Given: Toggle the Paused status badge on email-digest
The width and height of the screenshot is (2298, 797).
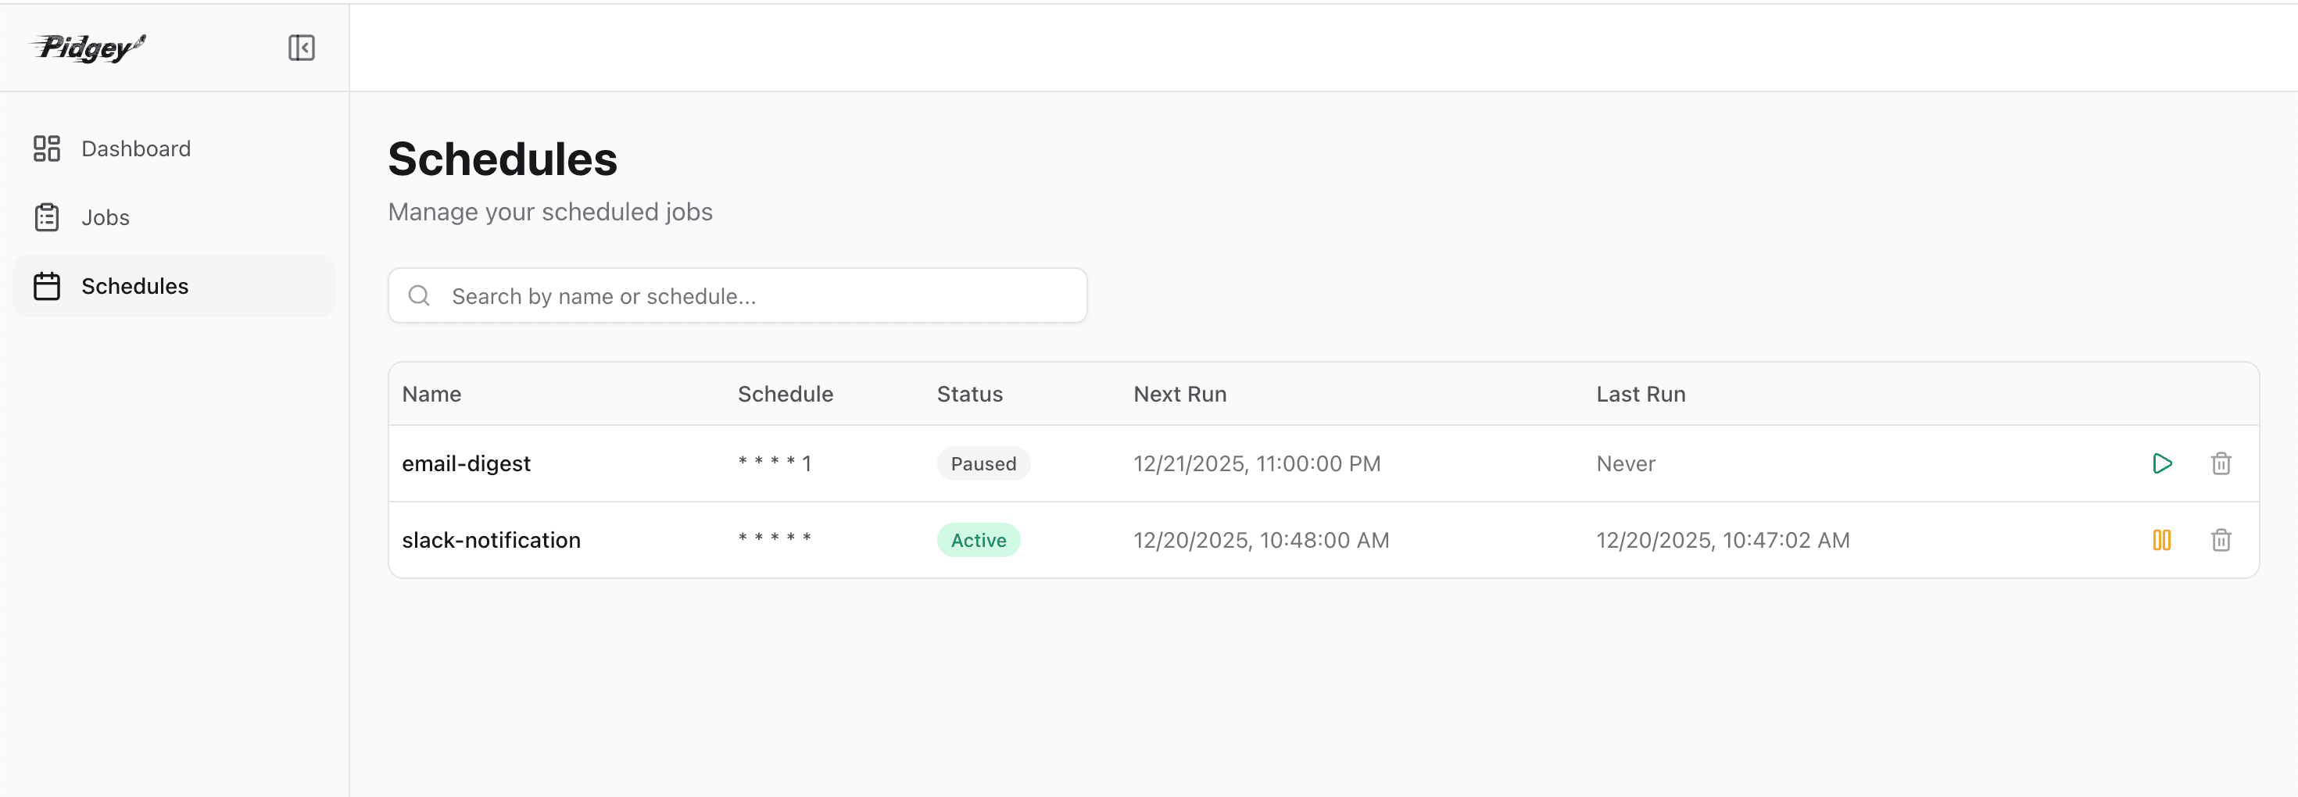Looking at the screenshot, I should pyautogui.click(x=983, y=463).
